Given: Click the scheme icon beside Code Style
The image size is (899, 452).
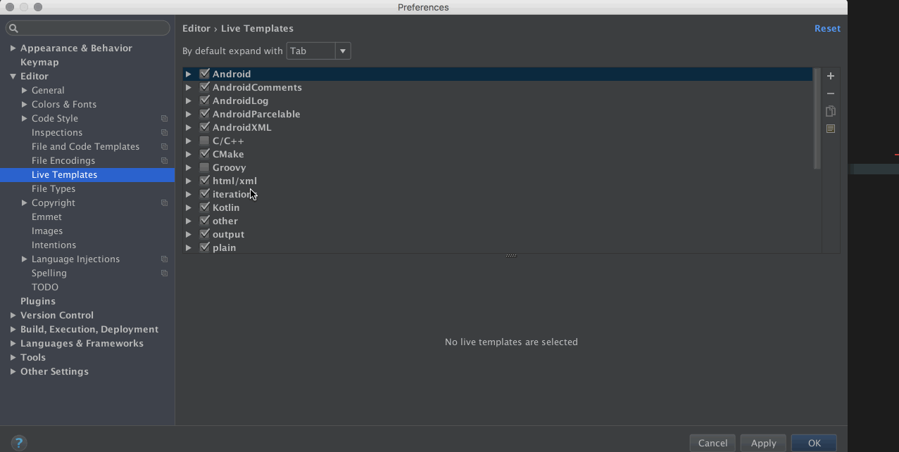Looking at the screenshot, I should tap(164, 118).
